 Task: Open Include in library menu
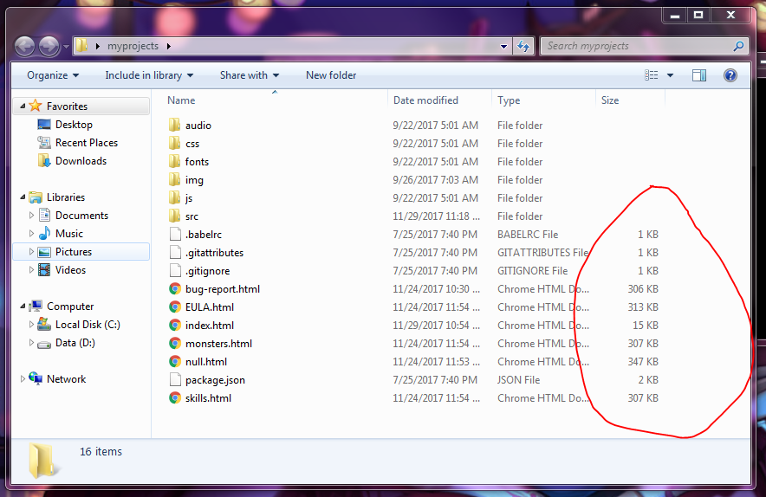[x=149, y=75]
